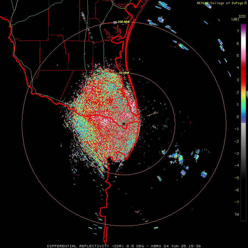Click the DIFFERENTIAL REFLECTIVITY (ZDR) caption text
Viewport: 248px width, 248px height.
click(x=86, y=246)
